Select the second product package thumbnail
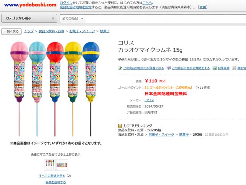 click(x=62, y=165)
